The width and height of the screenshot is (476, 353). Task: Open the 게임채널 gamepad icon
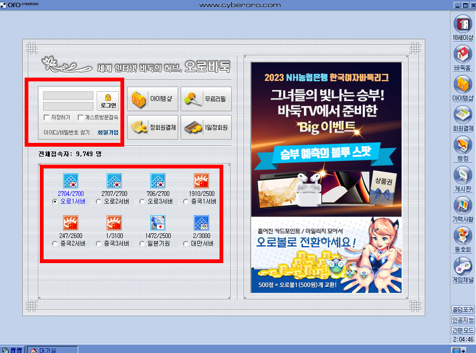pos(463,267)
